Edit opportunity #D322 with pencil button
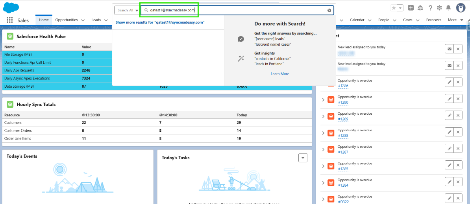Viewport: 470px width, 204px height. tap(449, 198)
